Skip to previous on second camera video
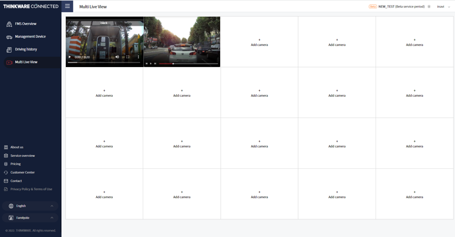 pyautogui.click(x=147, y=64)
